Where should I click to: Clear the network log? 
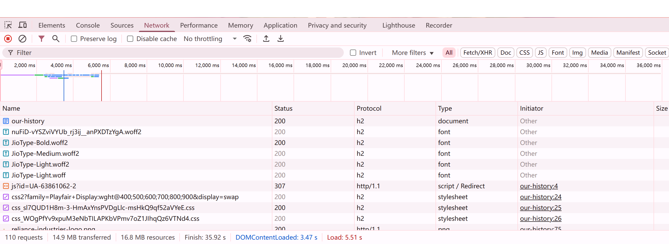(x=22, y=39)
